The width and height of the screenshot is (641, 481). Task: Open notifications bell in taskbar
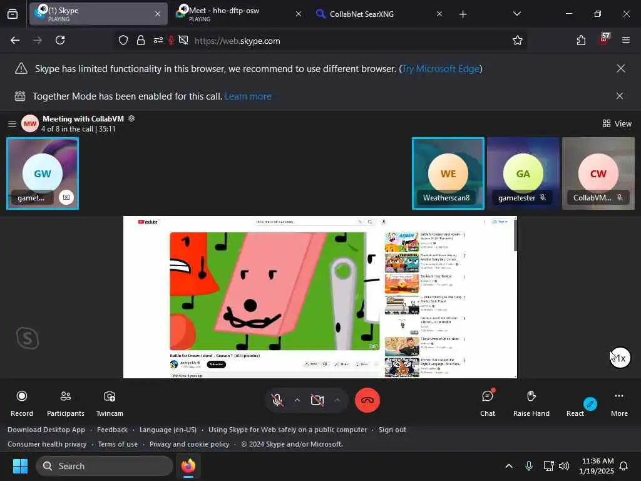(x=624, y=466)
